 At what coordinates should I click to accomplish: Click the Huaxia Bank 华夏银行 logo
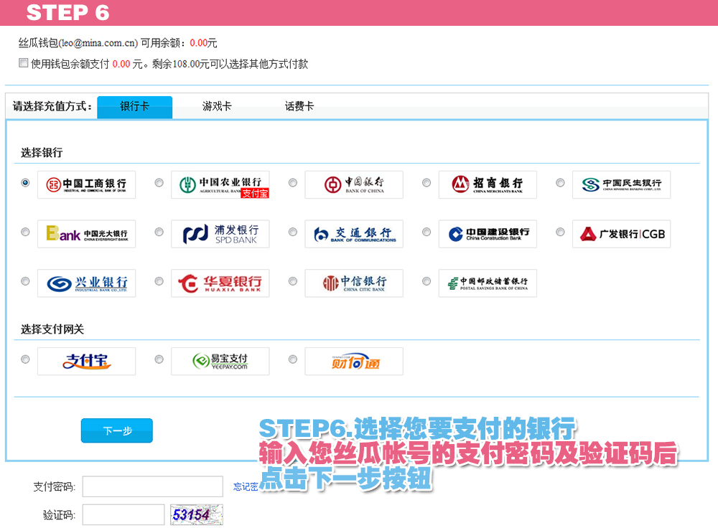220,283
